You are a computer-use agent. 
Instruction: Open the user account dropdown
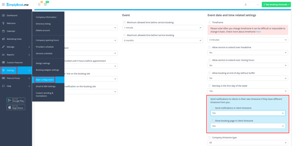point(251,4)
